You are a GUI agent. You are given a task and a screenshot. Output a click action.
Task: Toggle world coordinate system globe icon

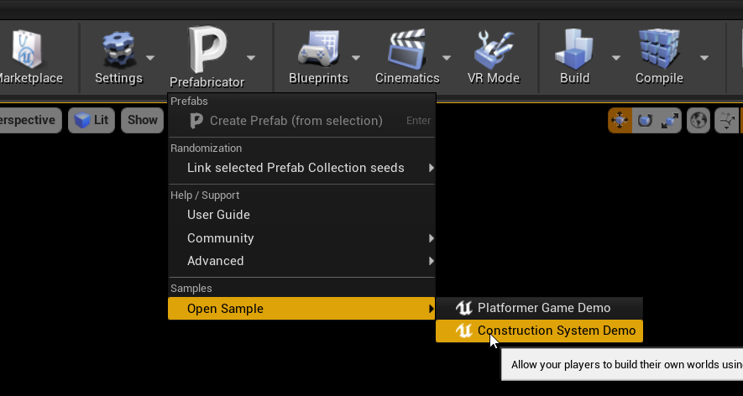699,120
